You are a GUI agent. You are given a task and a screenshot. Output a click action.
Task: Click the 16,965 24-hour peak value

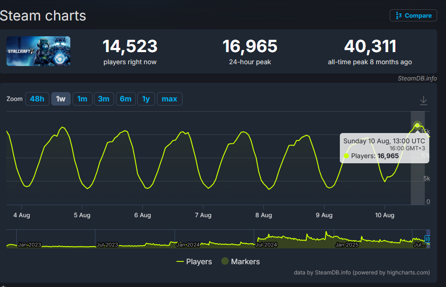(250, 47)
